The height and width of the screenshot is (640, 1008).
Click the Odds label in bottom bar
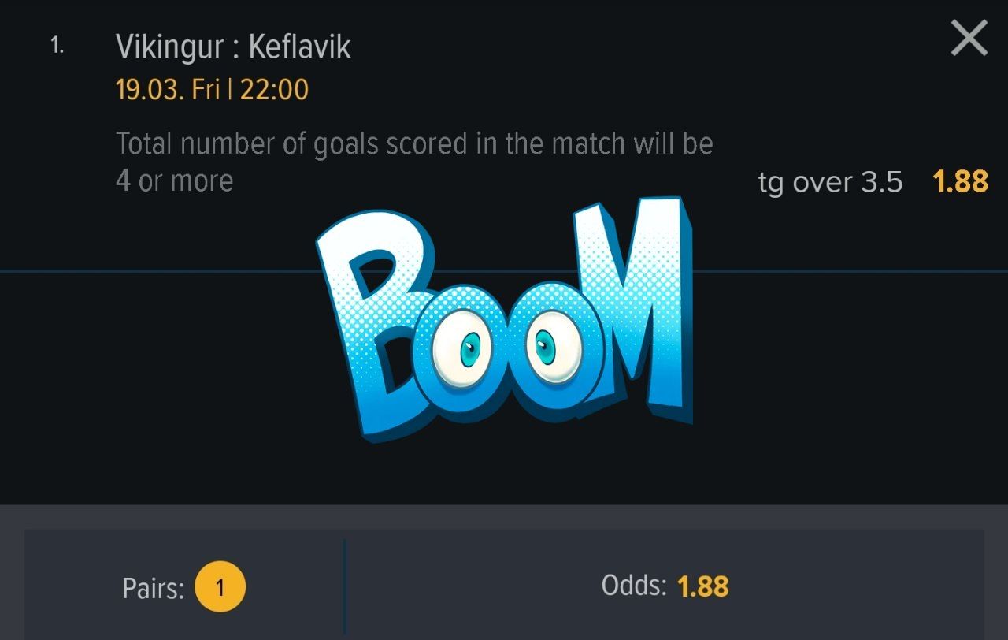click(634, 586)
